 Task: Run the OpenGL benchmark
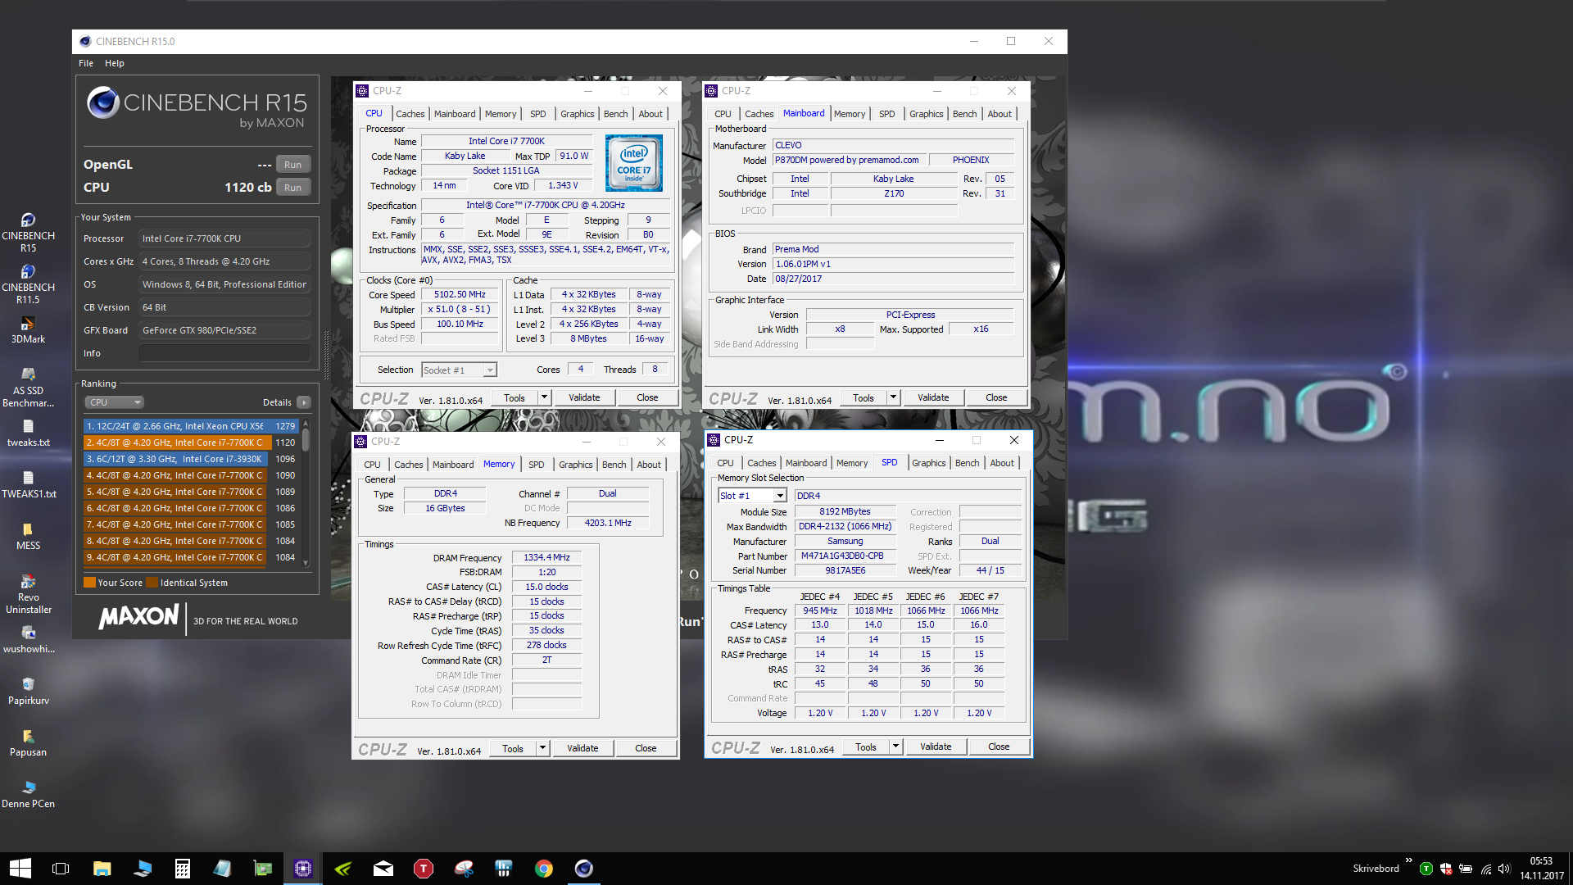292,165
